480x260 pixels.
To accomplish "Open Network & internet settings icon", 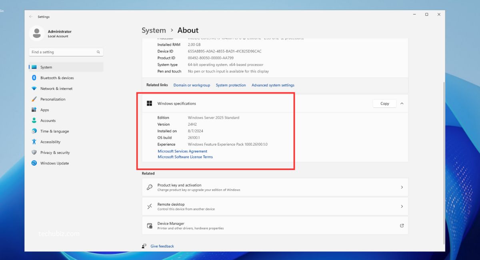I will pyautogui.click(x=34, y=89).
